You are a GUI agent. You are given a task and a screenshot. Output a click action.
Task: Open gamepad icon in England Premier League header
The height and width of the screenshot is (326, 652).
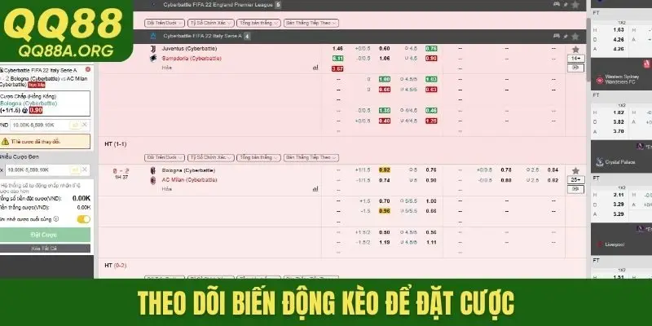tap(557, 4)
